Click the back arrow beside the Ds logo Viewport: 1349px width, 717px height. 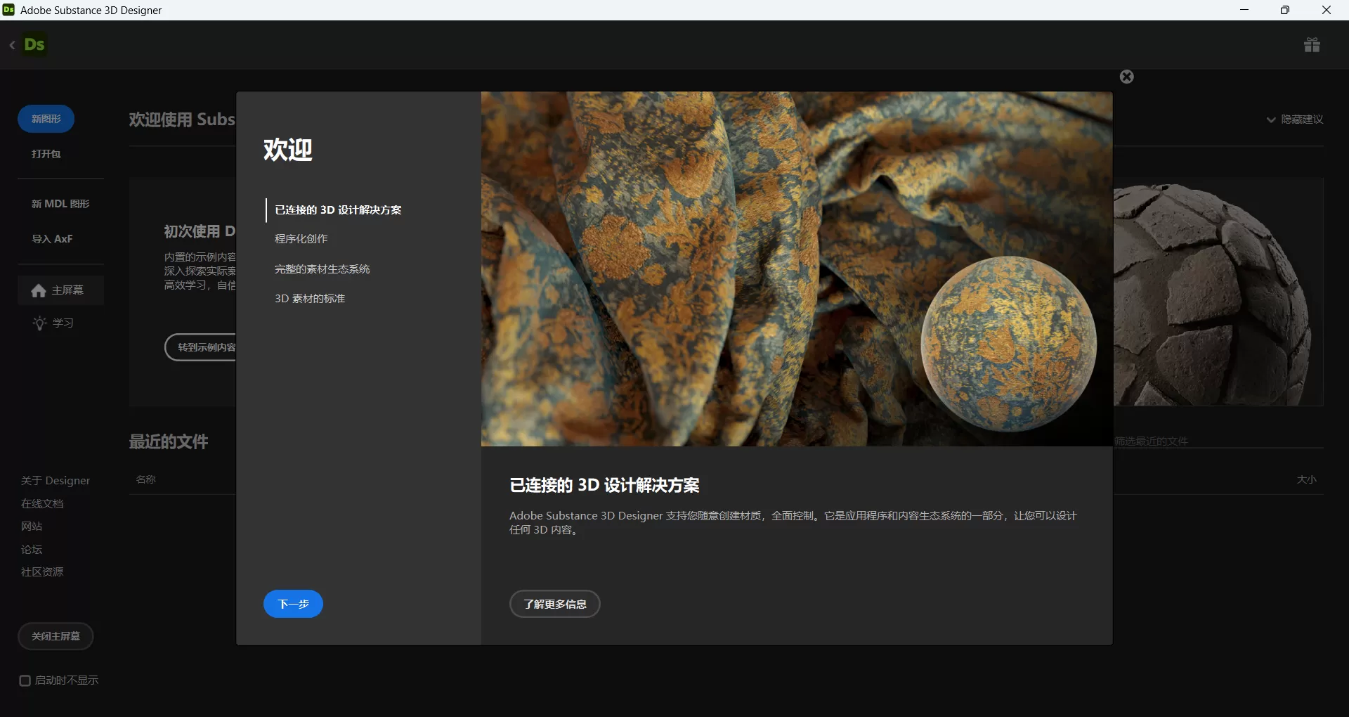(x=12, y=44)
